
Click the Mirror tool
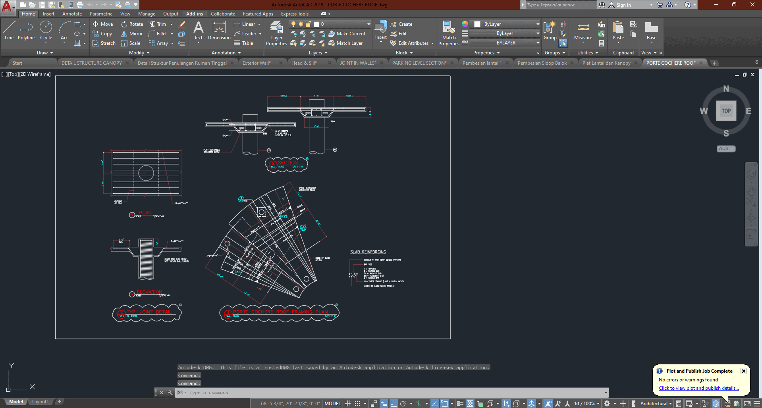(132, 34)
